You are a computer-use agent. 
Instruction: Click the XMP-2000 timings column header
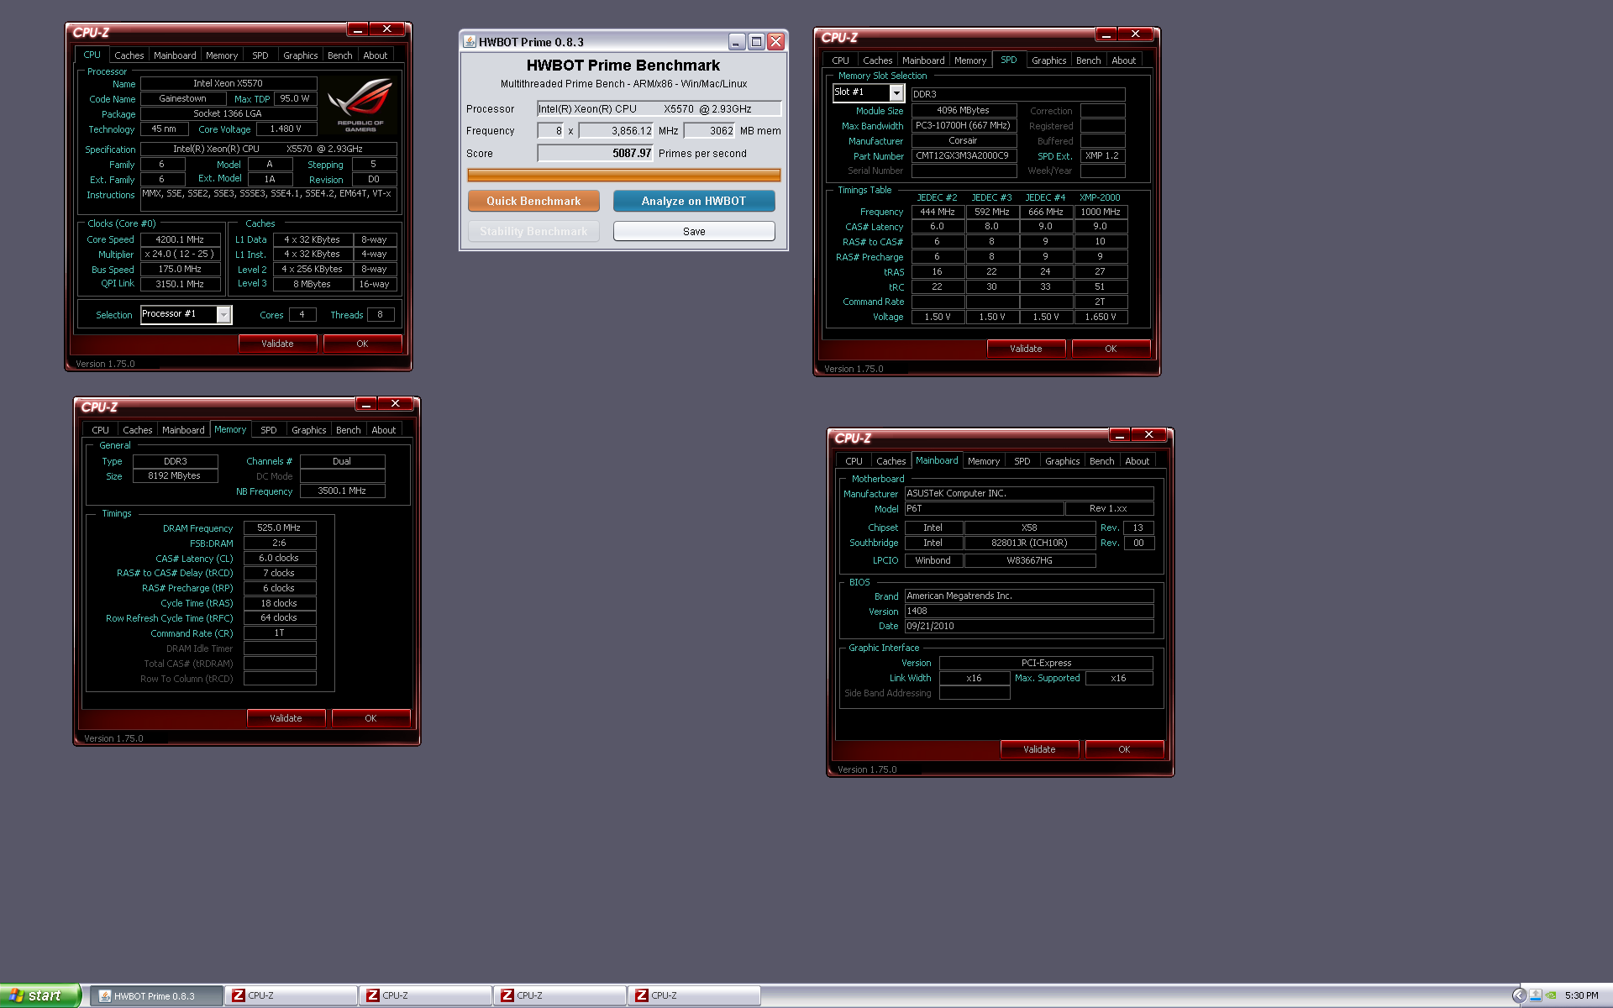click(x=1100, y=197)
